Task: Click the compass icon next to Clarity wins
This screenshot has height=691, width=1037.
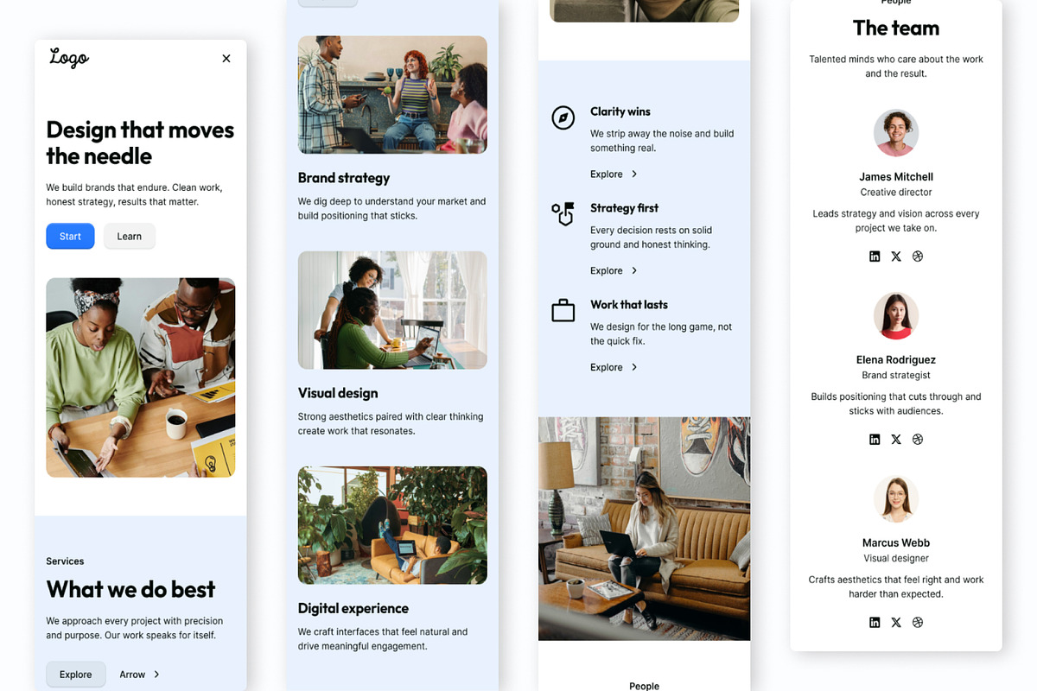Action: [x=563, y=118]
